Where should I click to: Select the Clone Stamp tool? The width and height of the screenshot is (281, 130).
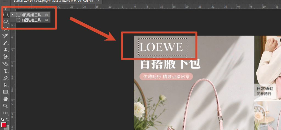[x=5, y=50]
